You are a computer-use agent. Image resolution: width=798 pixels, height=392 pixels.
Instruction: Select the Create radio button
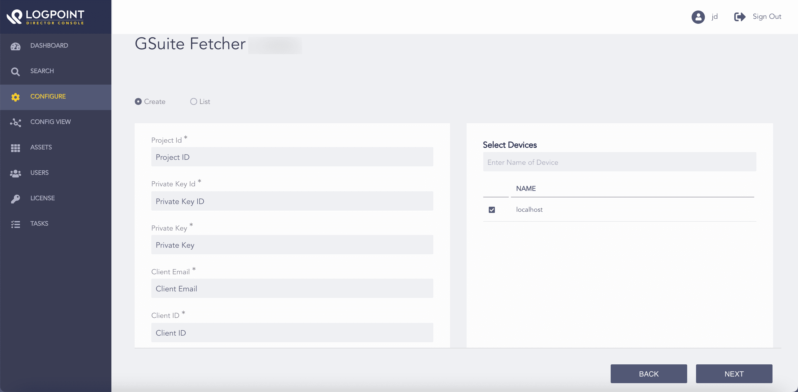(x=138, y=101)
